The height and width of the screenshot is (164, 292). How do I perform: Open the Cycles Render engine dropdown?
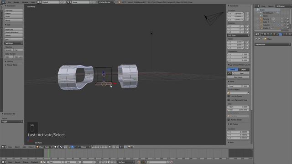pos(107,2)
